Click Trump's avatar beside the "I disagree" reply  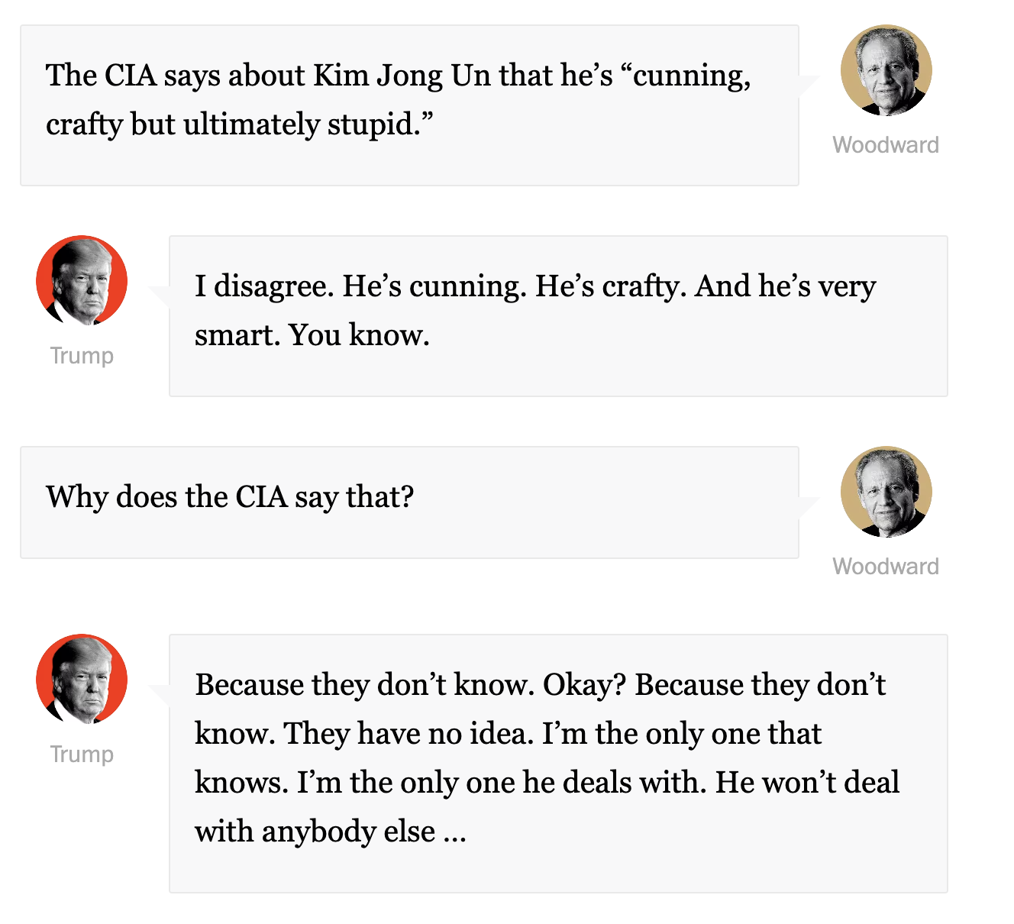[x=82, y=281]
